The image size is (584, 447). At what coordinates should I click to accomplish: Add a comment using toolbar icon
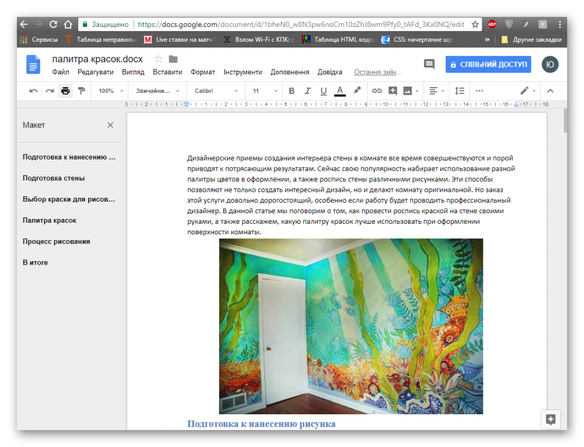392,91
